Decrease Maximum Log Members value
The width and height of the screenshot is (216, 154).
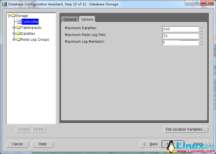[x=201, y=44]
